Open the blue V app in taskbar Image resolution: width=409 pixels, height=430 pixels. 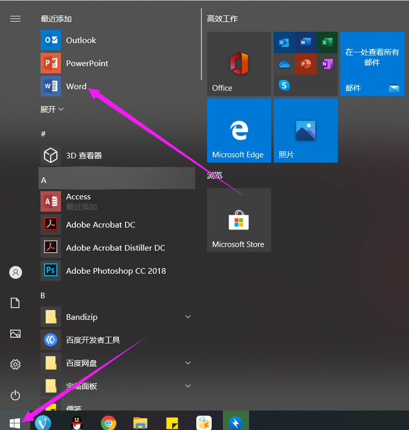[x=43, y=423]
